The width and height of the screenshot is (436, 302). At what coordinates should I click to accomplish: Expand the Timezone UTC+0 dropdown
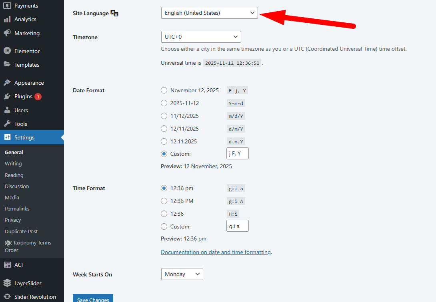tap(201, 37)
